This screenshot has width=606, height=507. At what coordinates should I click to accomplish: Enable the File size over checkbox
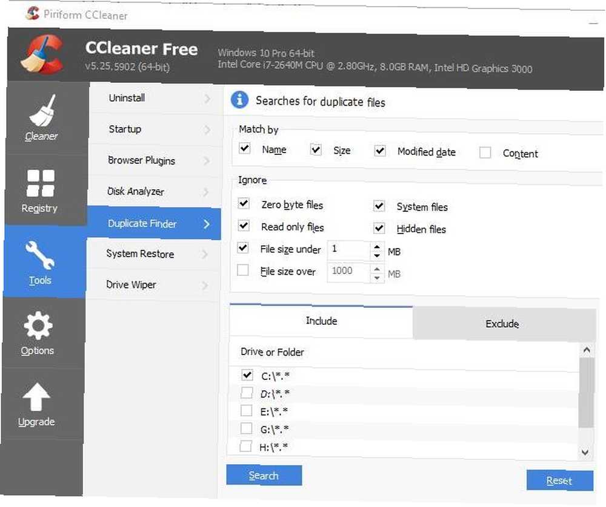pyautogui.click(x=243, y=270)
